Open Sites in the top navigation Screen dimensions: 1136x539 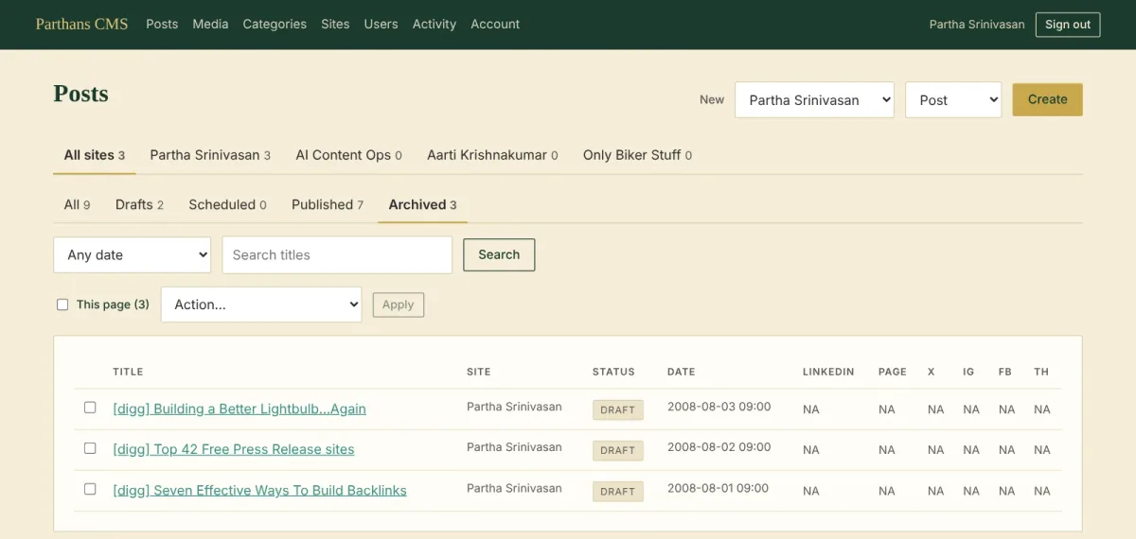335,24
